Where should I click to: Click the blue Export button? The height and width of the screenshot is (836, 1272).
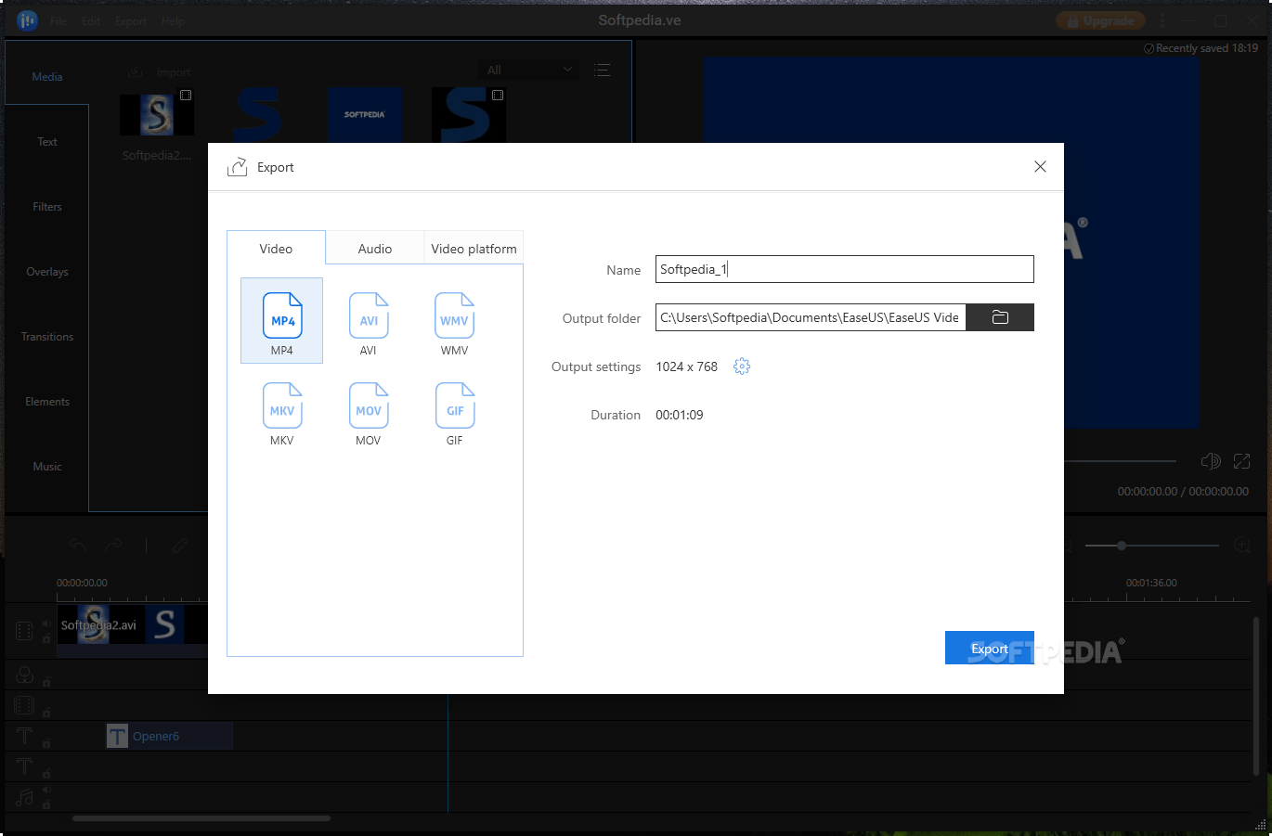click(989, 648)
